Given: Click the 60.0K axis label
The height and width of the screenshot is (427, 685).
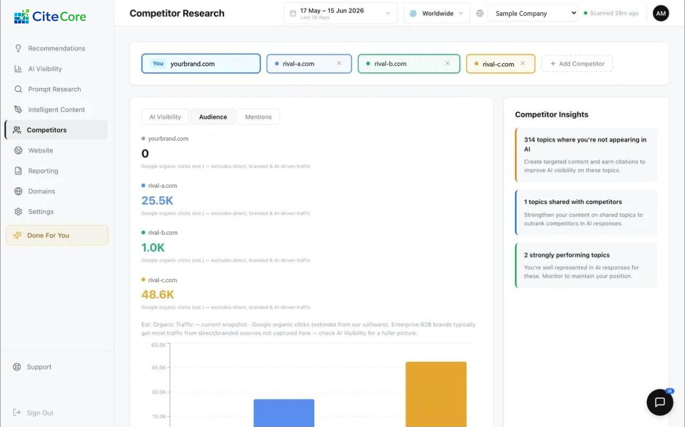Looking at the screenshot, I should coord(159,345).
